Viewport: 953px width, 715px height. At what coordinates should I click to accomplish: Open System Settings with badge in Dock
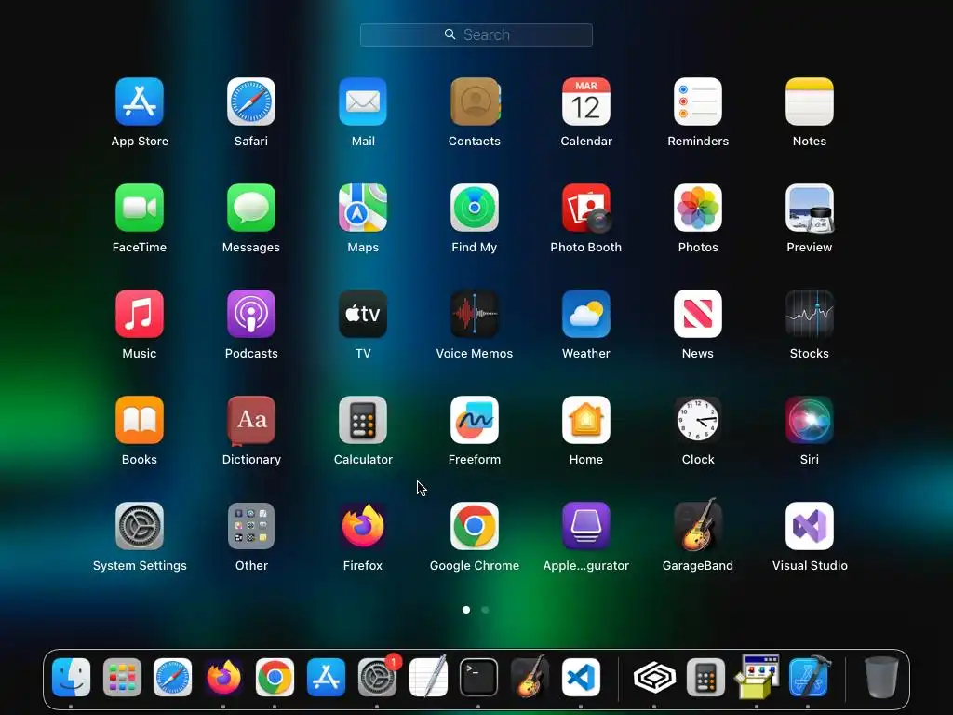tap(377, 677)
